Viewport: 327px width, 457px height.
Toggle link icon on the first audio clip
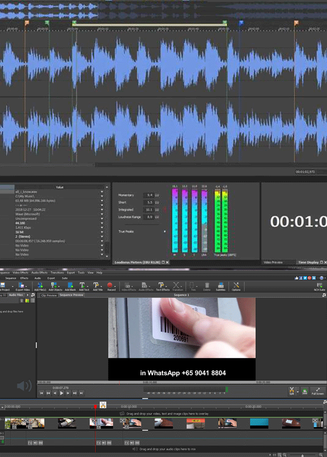pyautogui.click(x=40, y=443)
